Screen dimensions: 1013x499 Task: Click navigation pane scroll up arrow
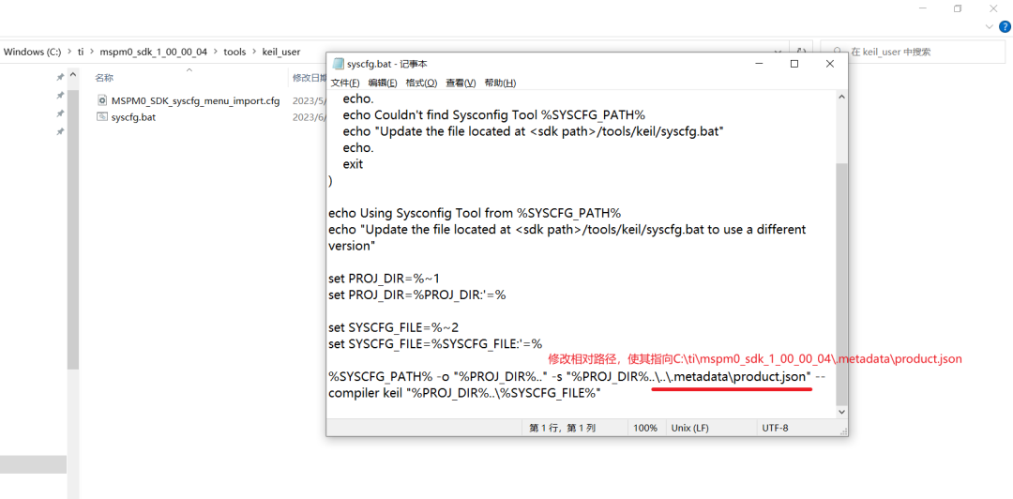pos(72,76)
